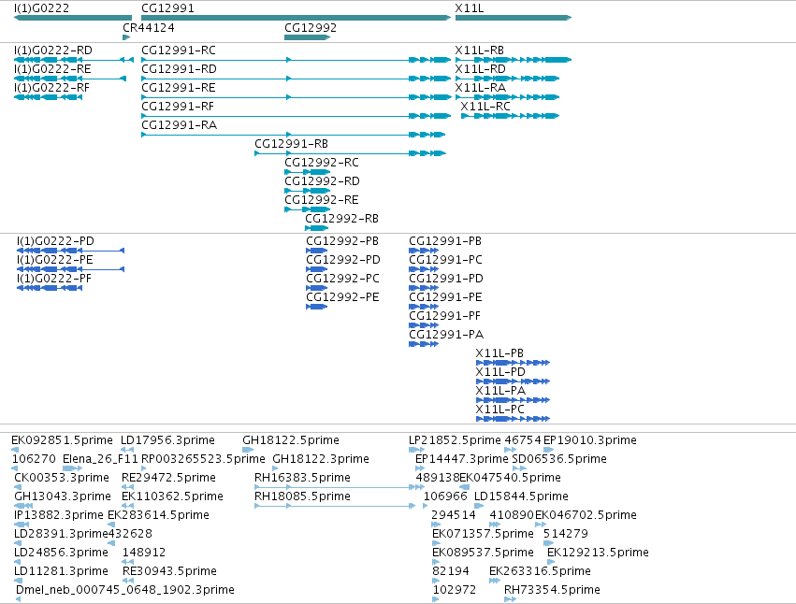Click the SD06536.5prime label
This screenshot has width=796, height=604.
click(559, 459)
